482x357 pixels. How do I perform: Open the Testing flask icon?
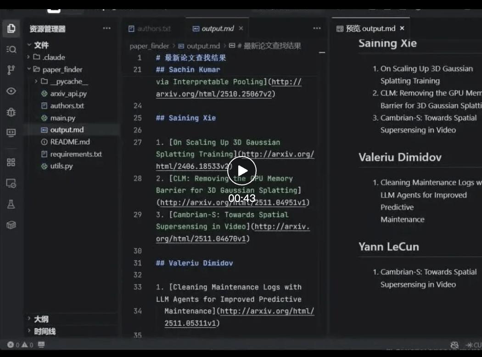[x=11, y=204]
